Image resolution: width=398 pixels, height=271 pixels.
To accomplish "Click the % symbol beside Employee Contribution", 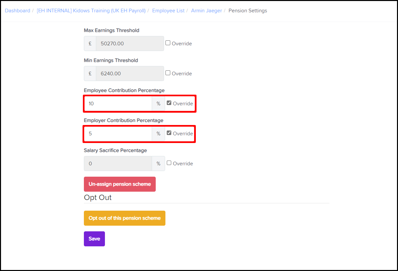I will [158, 104].
